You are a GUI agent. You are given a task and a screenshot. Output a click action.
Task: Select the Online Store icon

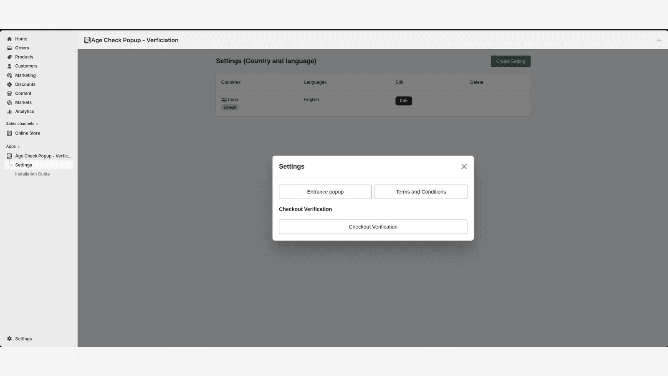click(x=9, y=133)
